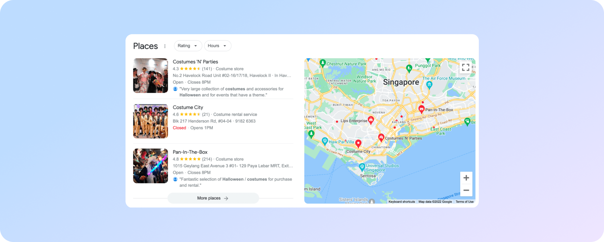Viewport: 604px width, 242px height.
Task: Open the map Terms of Use link
Action: coord(464,202)
